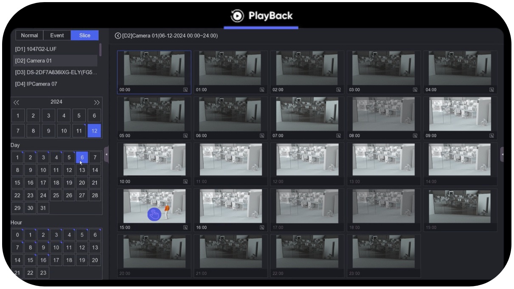This screenshot has height=289, width=514.
Task: Click the slice icon on the 16:00 thumbnail
Action: [x=262, y=228]
